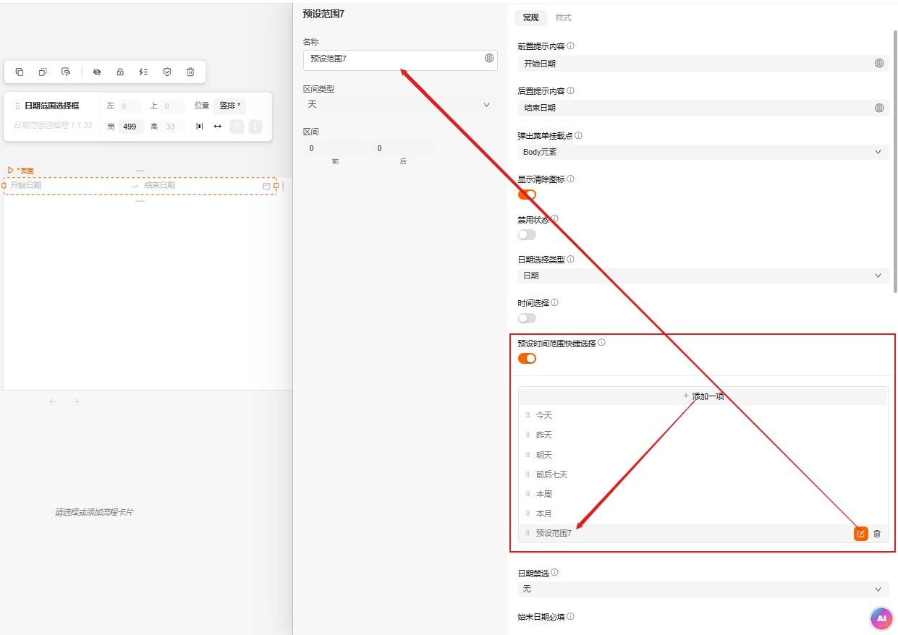Disable the 预设时间范围快捷选择 switch

pos(527,359)
